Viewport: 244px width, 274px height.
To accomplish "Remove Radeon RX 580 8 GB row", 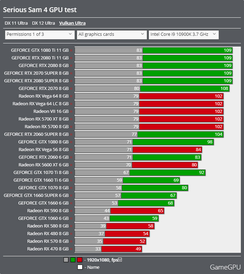I will click(71, 226).
